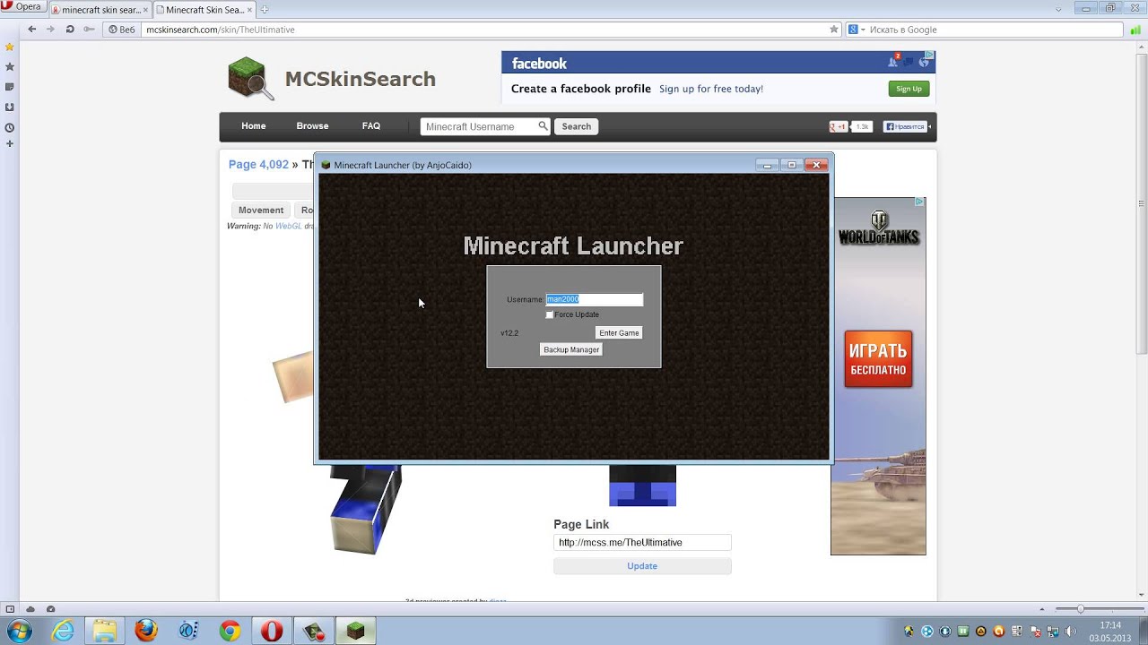Viewport: 1148px width, 645px height.
Task: Open the Opera Link cloud icon
Action: (30, 609)
